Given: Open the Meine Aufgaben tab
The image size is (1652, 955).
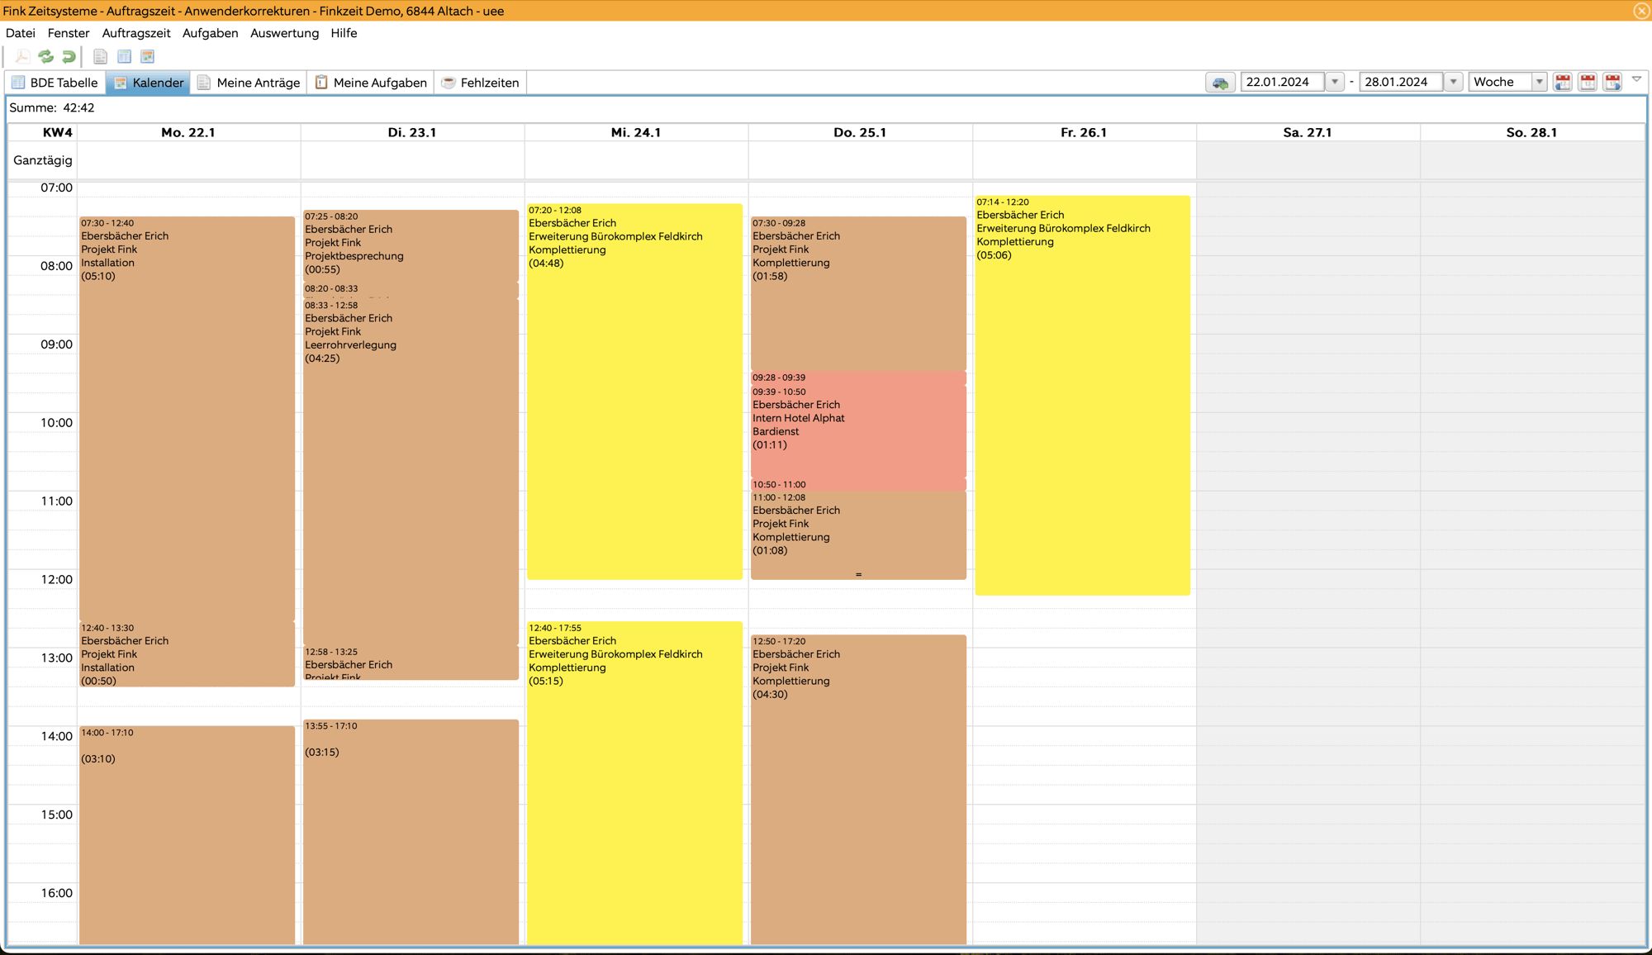Looking at the screenshot, I should coord(371,83).
